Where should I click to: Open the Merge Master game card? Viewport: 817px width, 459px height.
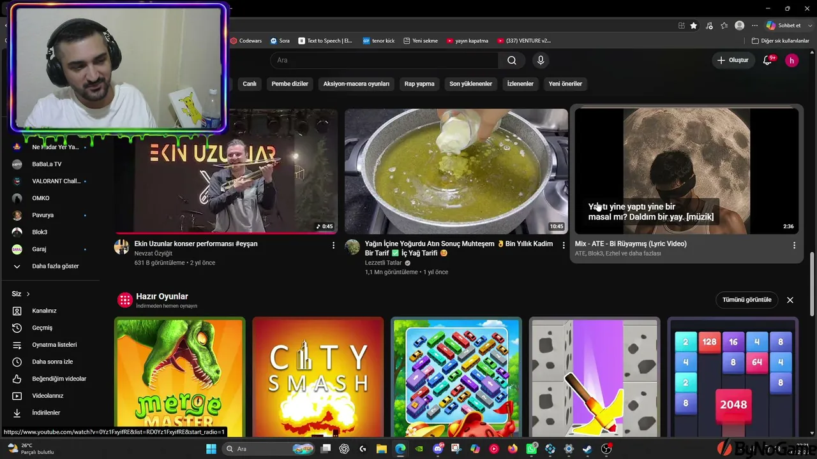tap(179, 377)
